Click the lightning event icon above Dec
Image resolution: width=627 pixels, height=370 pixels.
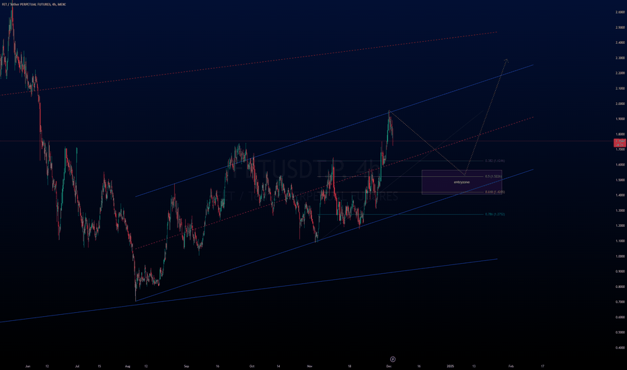point(393,359)
